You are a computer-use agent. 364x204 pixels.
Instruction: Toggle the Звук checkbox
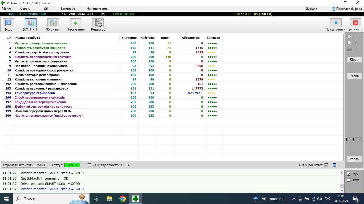[x=349, y=174]
